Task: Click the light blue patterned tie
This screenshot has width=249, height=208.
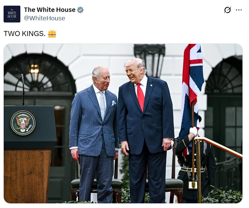Action: click(x=102, y=105)
